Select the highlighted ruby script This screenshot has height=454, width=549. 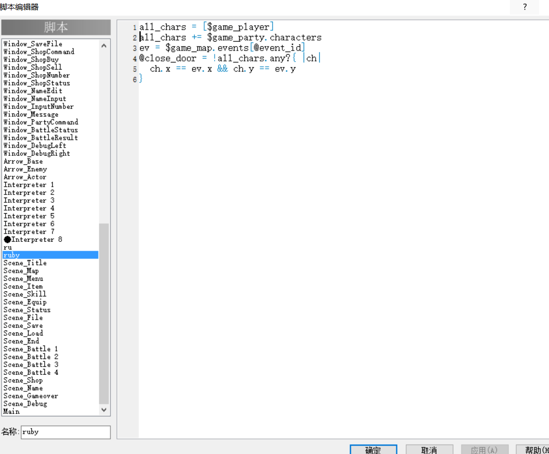pyautogui.click(x=51, y=255)
